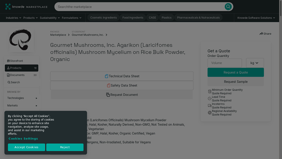Open the Industries dropdown menu
282x159 pixels.
13,18
